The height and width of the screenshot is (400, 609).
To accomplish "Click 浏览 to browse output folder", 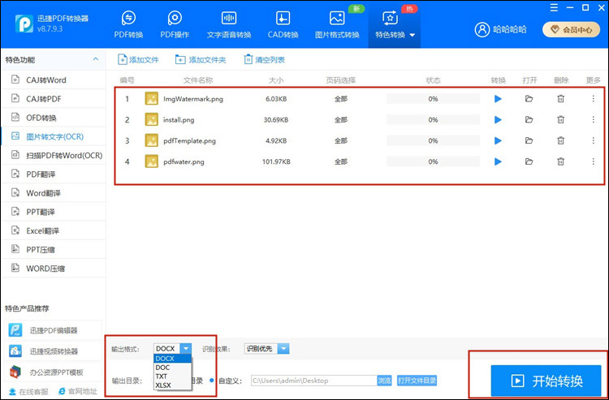I will click(x=385, y=381).
